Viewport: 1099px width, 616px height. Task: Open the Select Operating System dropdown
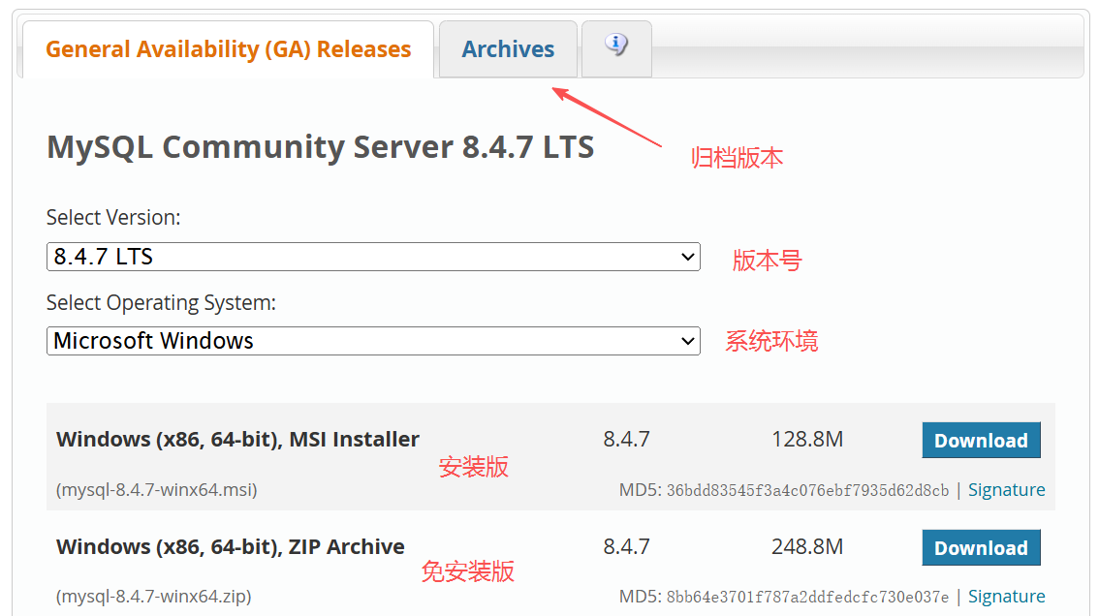point(373,341)
